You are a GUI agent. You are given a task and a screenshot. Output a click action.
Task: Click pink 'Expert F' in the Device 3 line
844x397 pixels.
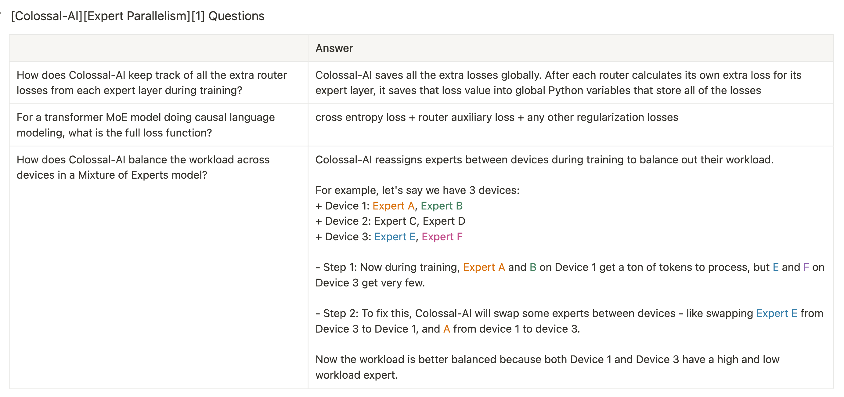pyautogui.click(x=442, y=237)
